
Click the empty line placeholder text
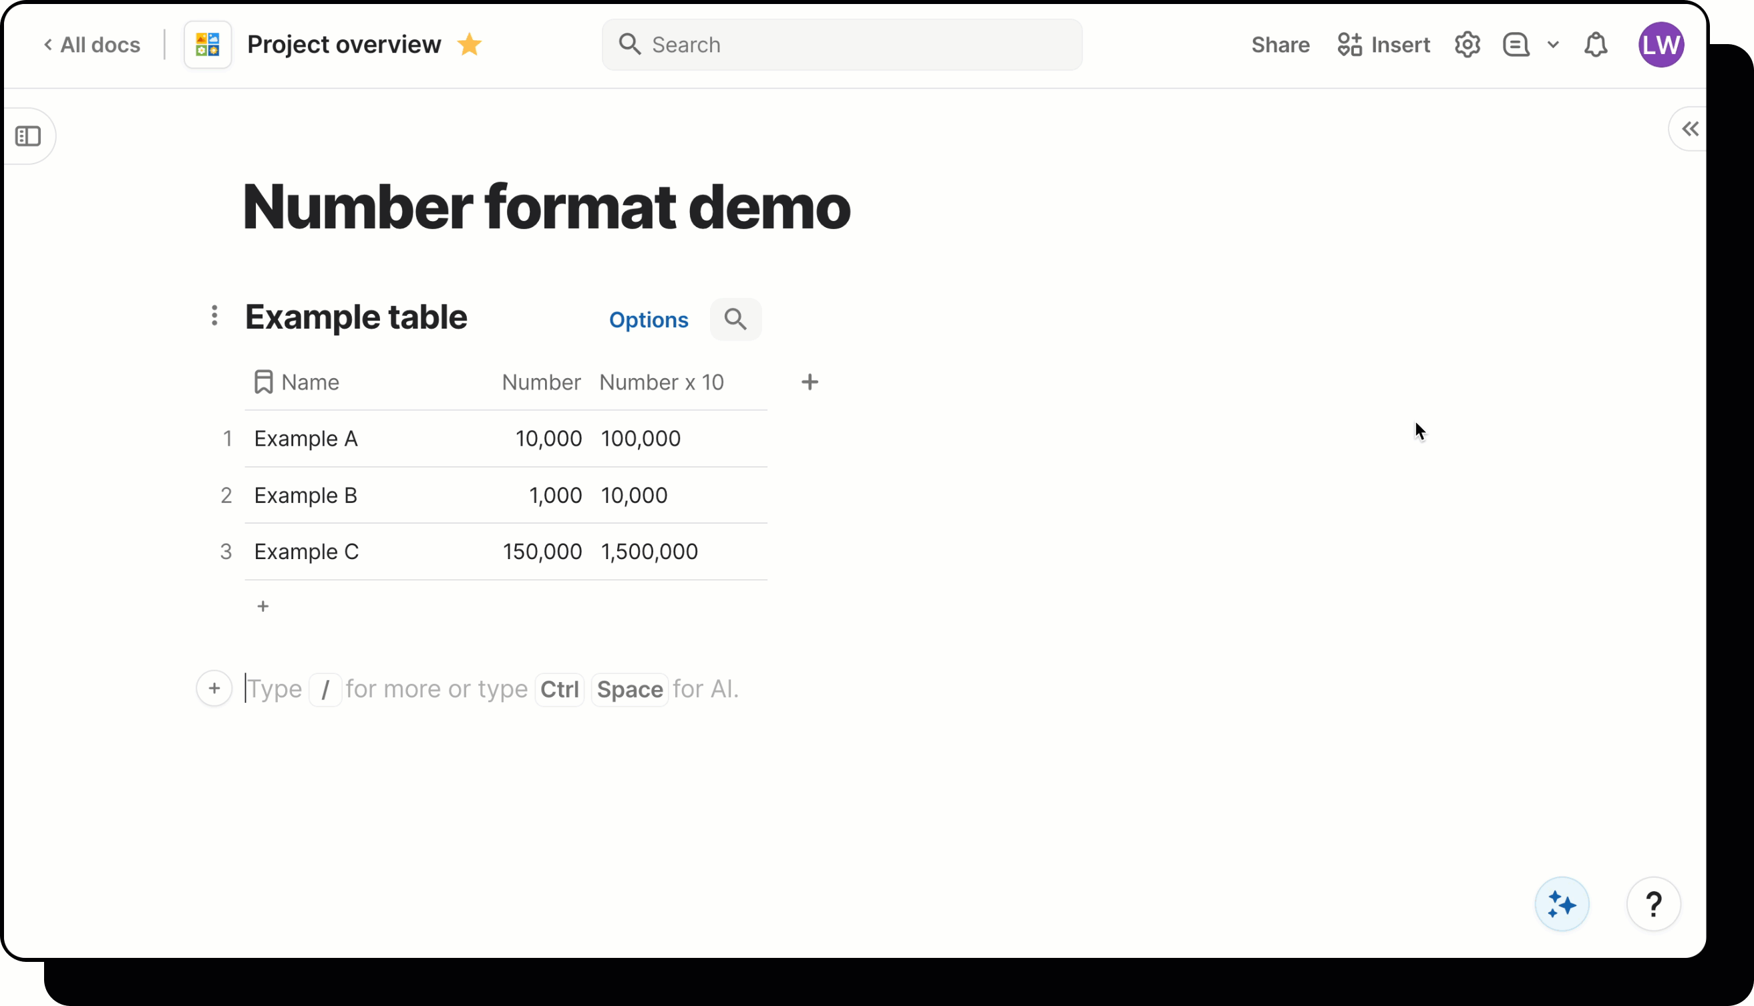(493, 689)
